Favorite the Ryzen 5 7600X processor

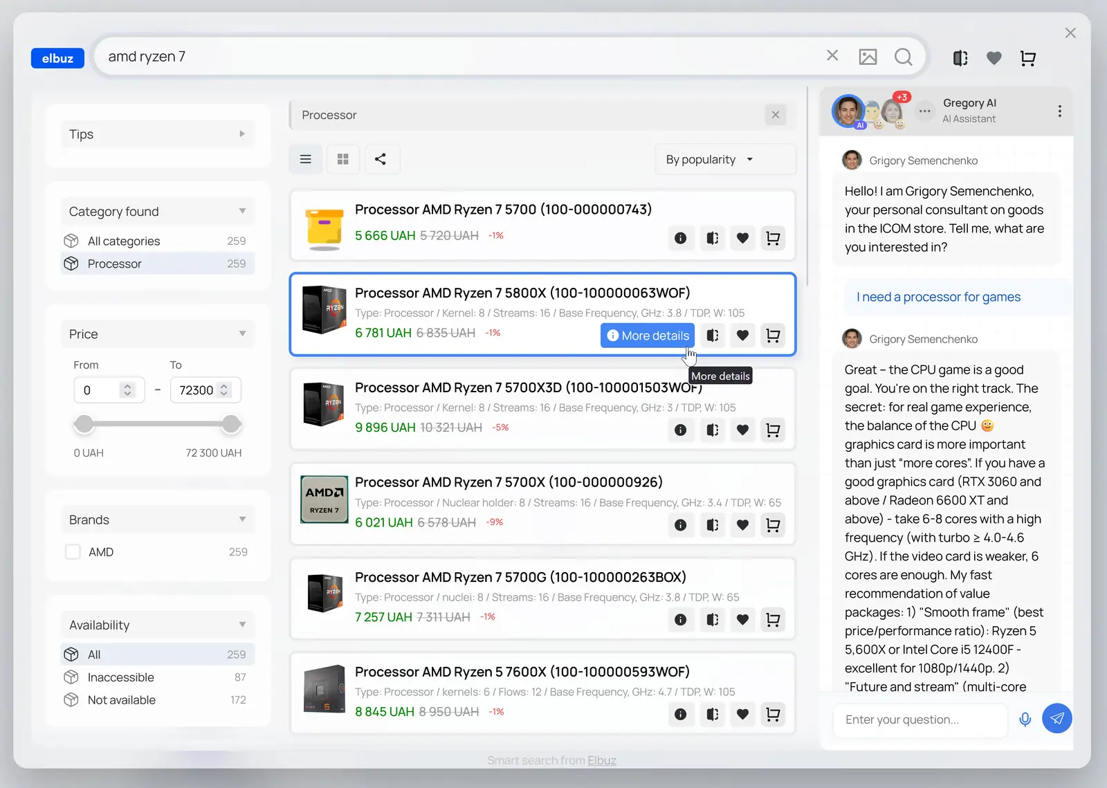coord(742,714)
